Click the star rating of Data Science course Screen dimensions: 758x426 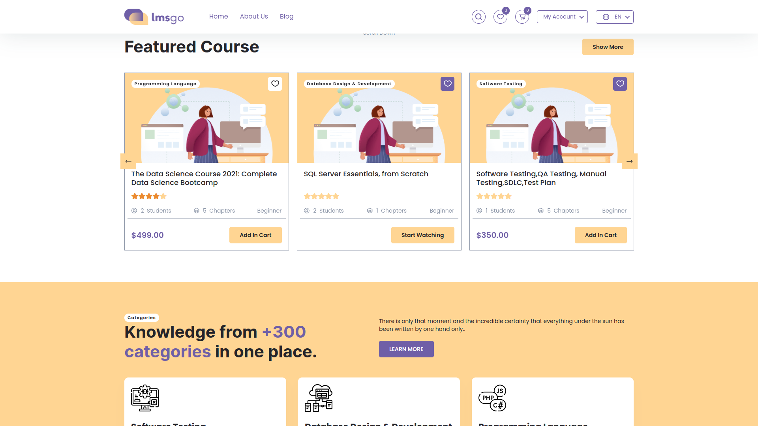149,196
